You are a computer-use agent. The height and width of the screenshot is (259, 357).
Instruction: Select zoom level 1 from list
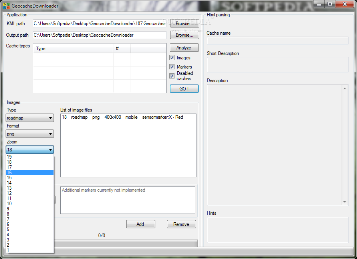pyautogui.click(x=30, y=250)
